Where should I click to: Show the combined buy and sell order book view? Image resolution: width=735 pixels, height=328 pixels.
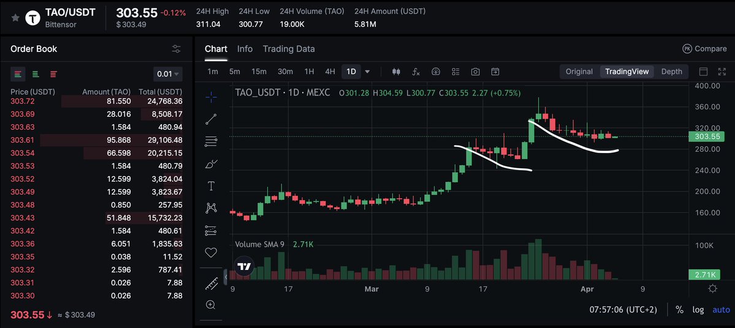click(18, 74)
